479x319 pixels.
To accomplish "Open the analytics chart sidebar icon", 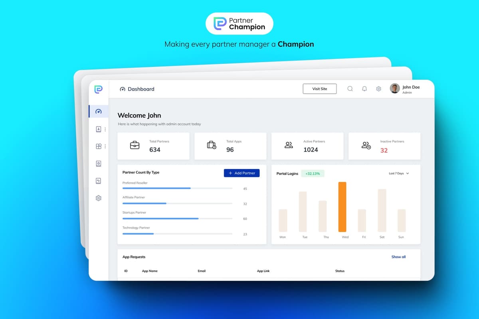I will point(99,181).
